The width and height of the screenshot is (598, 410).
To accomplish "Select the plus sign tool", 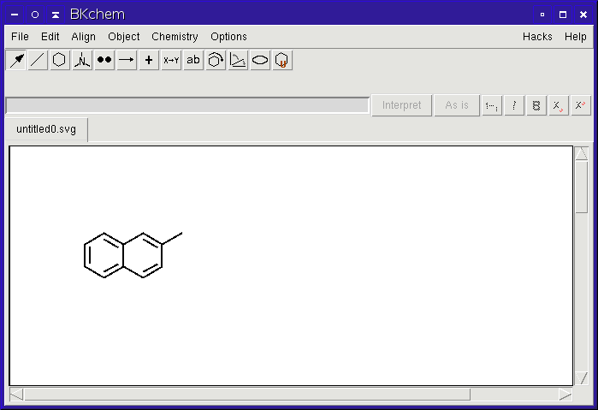I will pos(149,60).
